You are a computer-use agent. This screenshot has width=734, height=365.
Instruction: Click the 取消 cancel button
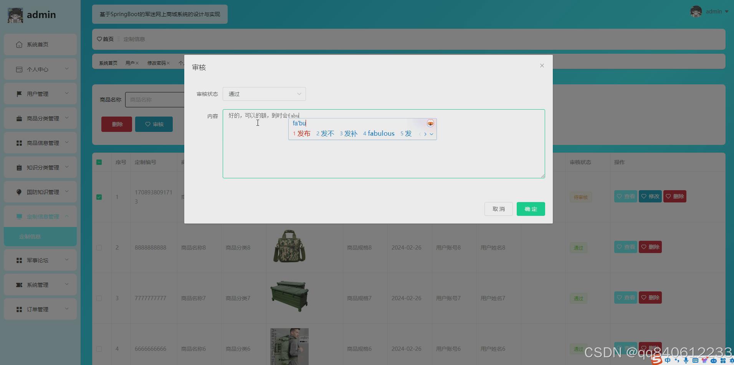click(498, 209)
